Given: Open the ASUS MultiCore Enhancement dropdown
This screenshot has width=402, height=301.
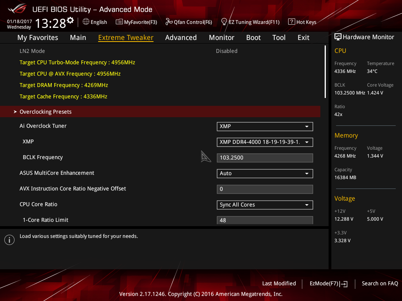Looking at the screenshot, I should pos(265,174).
